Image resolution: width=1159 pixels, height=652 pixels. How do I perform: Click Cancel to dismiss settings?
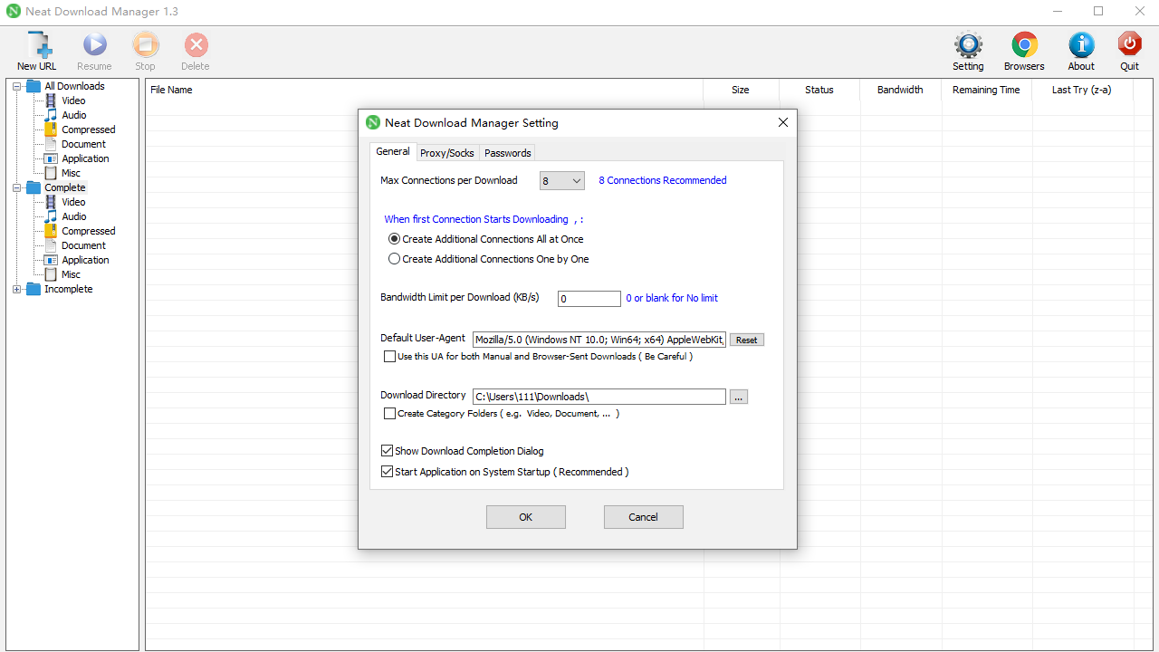point(643,516)
